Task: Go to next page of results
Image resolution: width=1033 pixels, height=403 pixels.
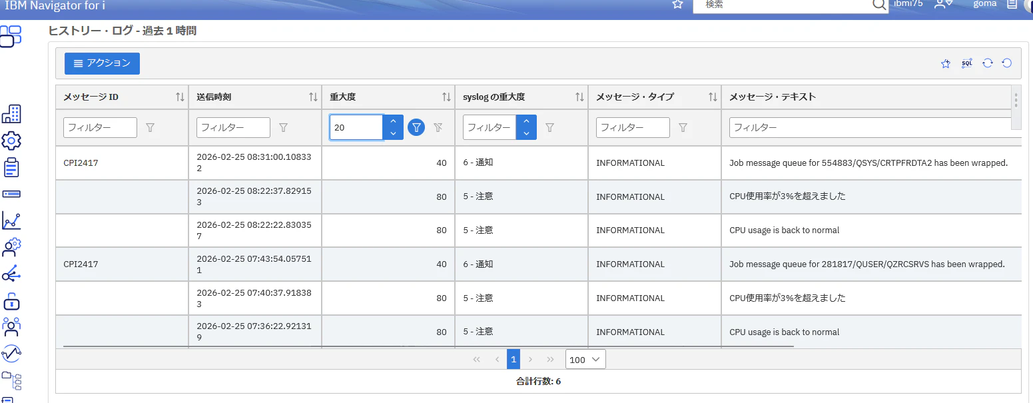Action: (530, 360)
